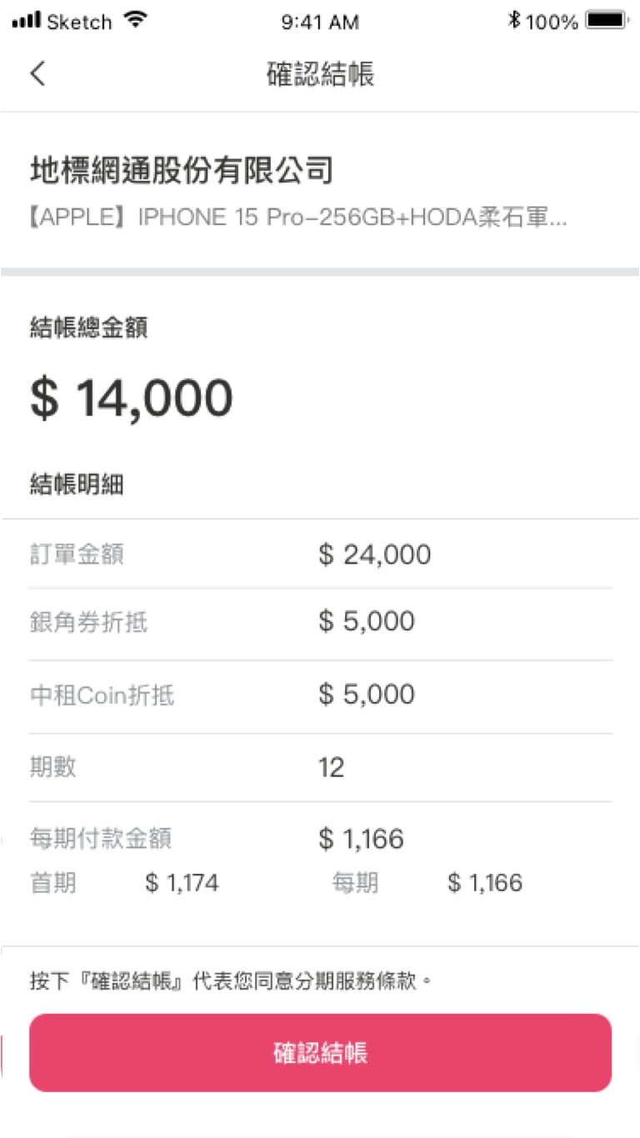The height and width of the screenshot is (1138, 640).
Task: Tap the 9:41 AM clock in status bar
Action: [320, 22]
